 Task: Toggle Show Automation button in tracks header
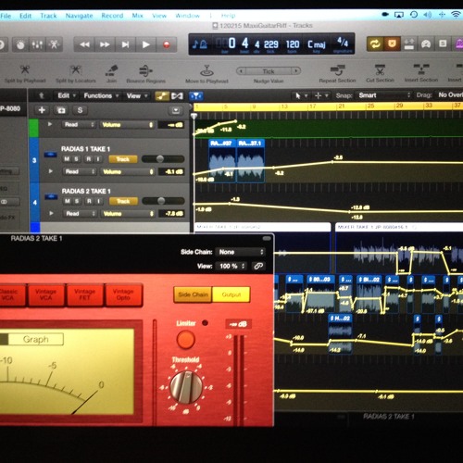coord(162,96)
